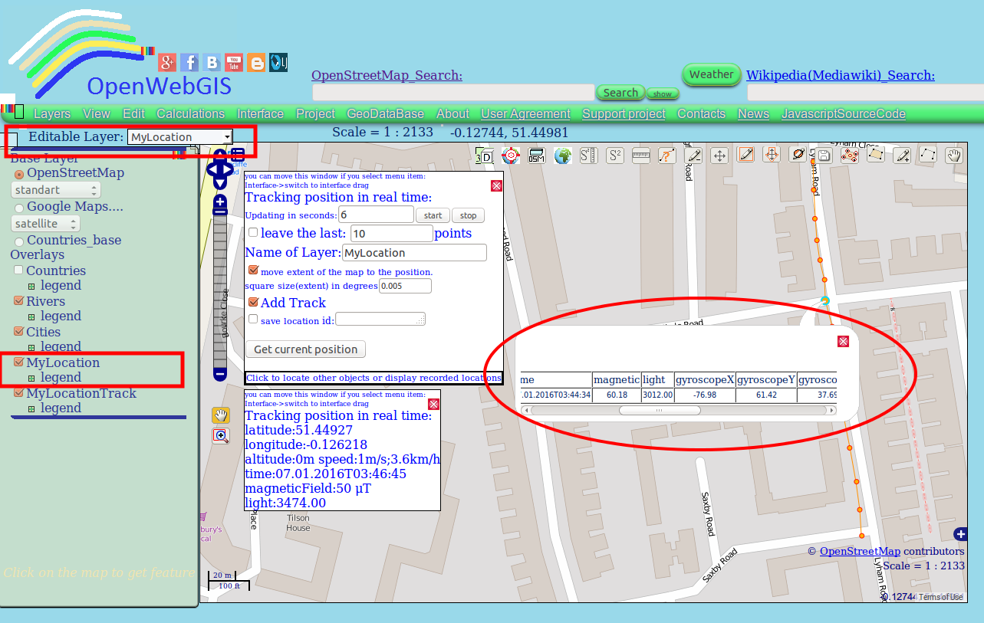Open the LiveJournal social icon
This screenshot has width=984, height=623.
click(278, 63)
